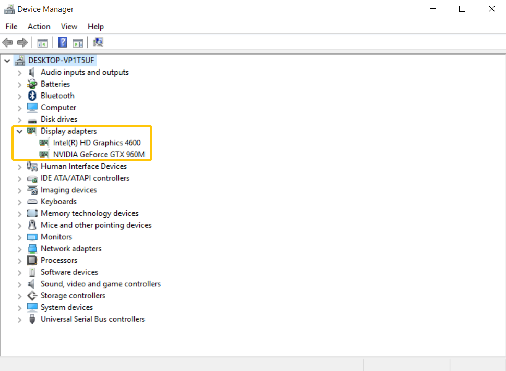Expand the Network adapters category
Screen dimensions: 506x371
(19, 248)
